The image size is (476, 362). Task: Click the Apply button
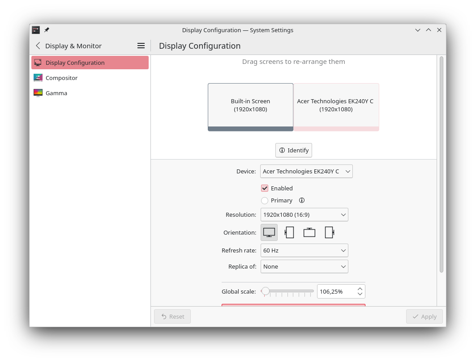tap(425, 316)
